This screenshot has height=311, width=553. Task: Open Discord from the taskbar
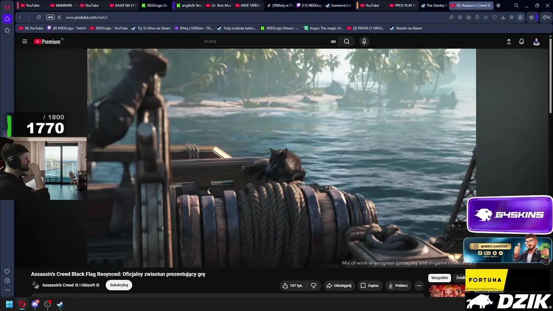35,304
